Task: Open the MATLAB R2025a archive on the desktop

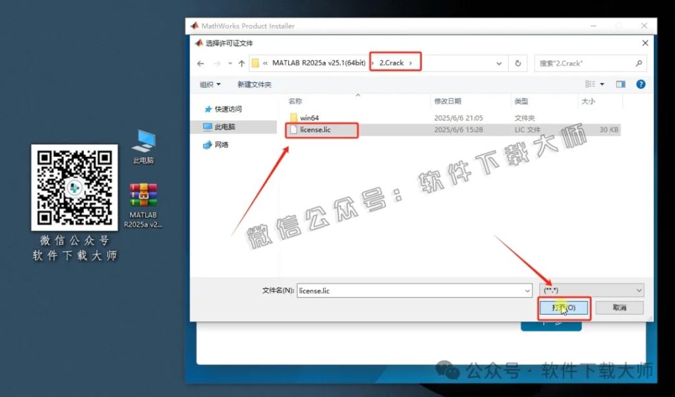Action: pyautogui.click(x=142, y=194)
